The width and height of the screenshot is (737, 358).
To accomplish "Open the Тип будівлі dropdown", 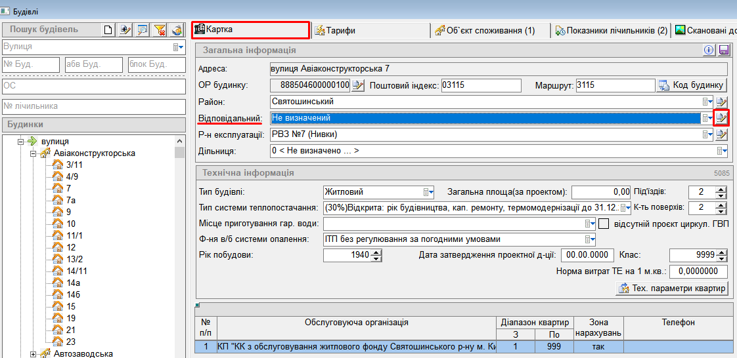I will click(428, 192).
